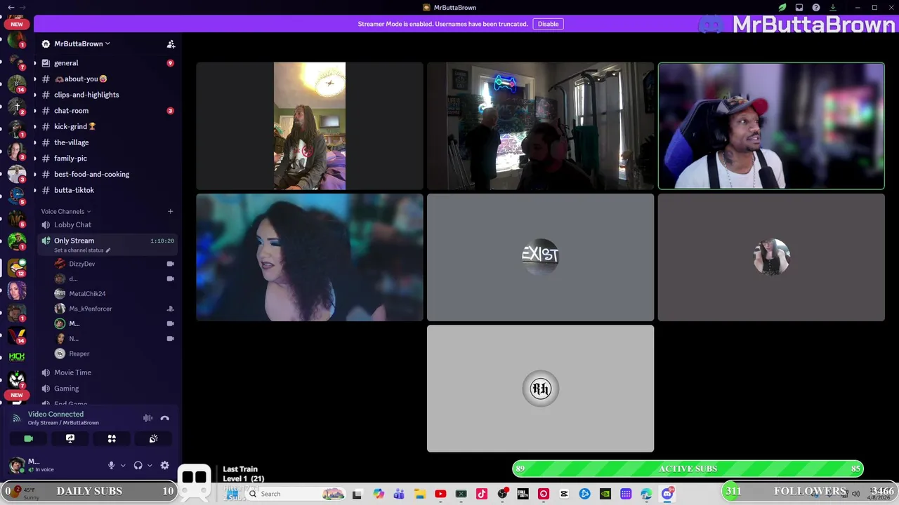This screenshot has height=505, width=899.
Task: Open the purple-haired avatar server
Action: click(x=17, y=289)
